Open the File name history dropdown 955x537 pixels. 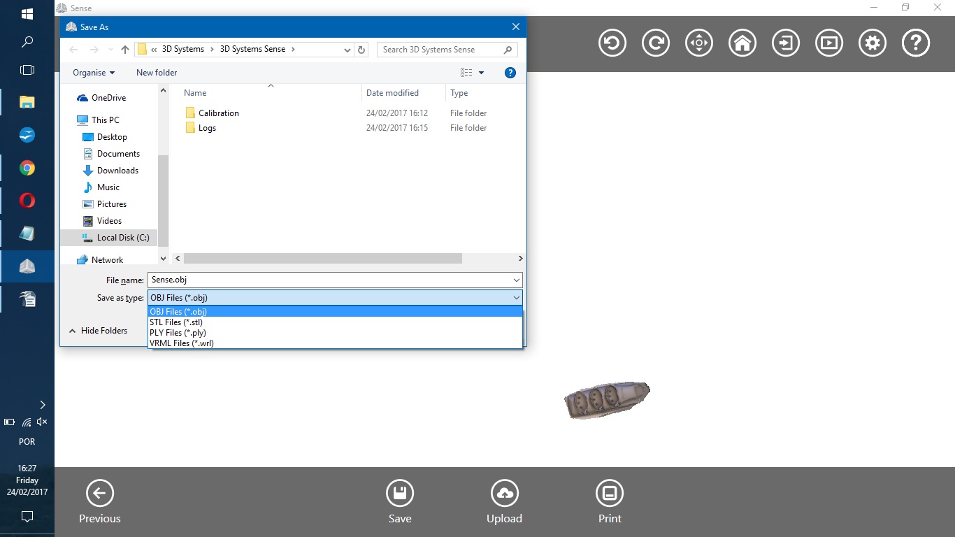[x=516, y=280]
